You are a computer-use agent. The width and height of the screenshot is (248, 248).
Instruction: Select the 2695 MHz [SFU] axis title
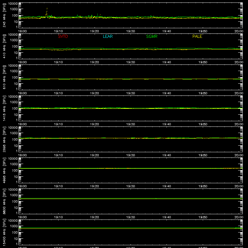click(x=4, y=139)
